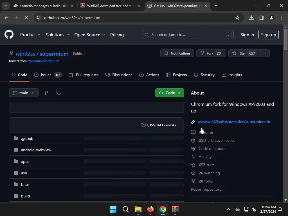This screenshot has height=216, width=288.
Task: Click Sign in link
Action: coord(247,35)
